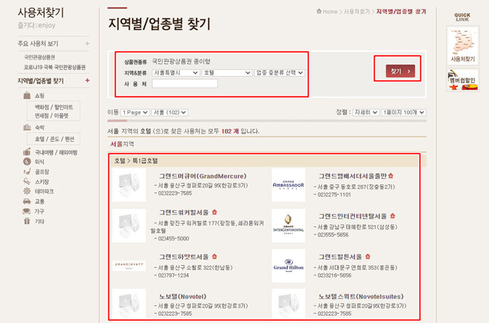Click the home icon in the breadcrumb
Viewport: 489px width, 323px height.
click(319, 11)
